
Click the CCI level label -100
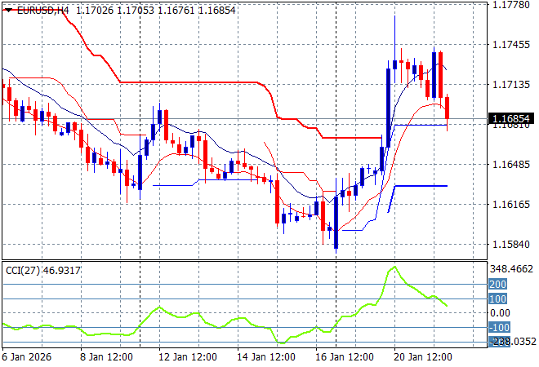tap(499, 327)
